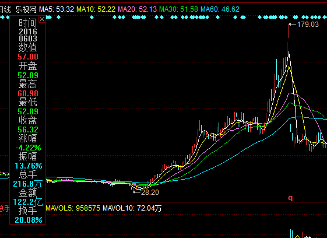Click the 收盘 label in panel

pos(28,121)
